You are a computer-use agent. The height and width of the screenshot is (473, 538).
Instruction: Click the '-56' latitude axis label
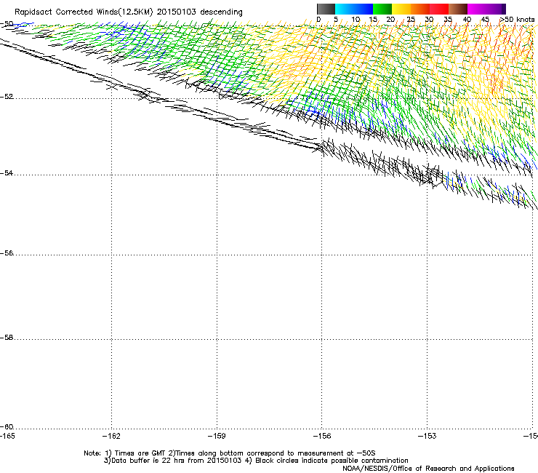point(7,253)
